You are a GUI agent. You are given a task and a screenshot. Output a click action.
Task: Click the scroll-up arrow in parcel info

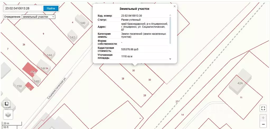click(170, 15)
